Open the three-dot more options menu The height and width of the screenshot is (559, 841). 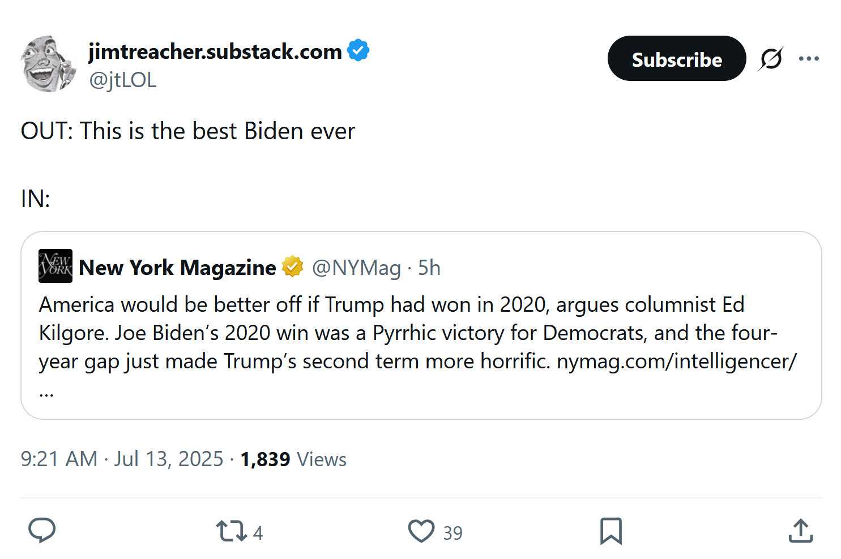809,58
